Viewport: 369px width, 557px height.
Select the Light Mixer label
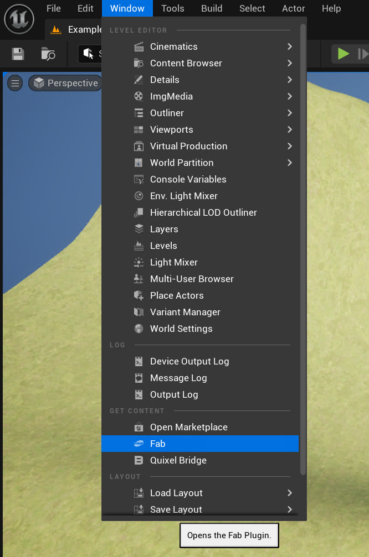[x=173, y=262]
